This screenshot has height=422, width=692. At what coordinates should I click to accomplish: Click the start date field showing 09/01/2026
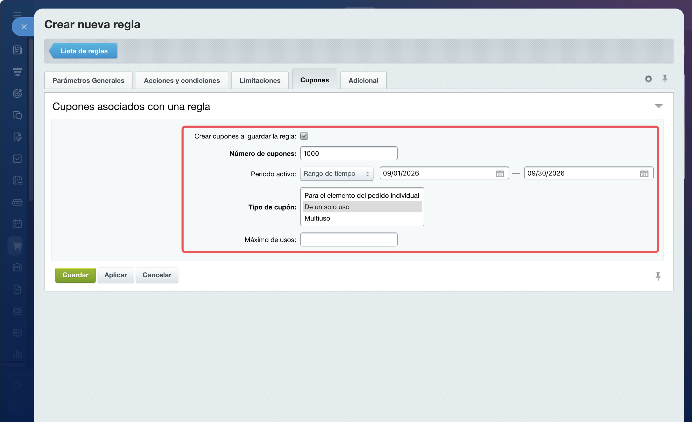(444, 173)
